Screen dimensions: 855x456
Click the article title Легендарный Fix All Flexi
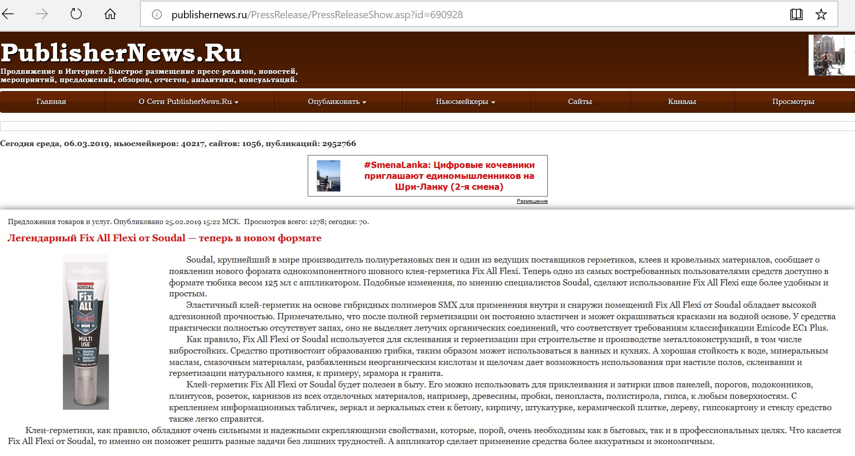point(164,238)
